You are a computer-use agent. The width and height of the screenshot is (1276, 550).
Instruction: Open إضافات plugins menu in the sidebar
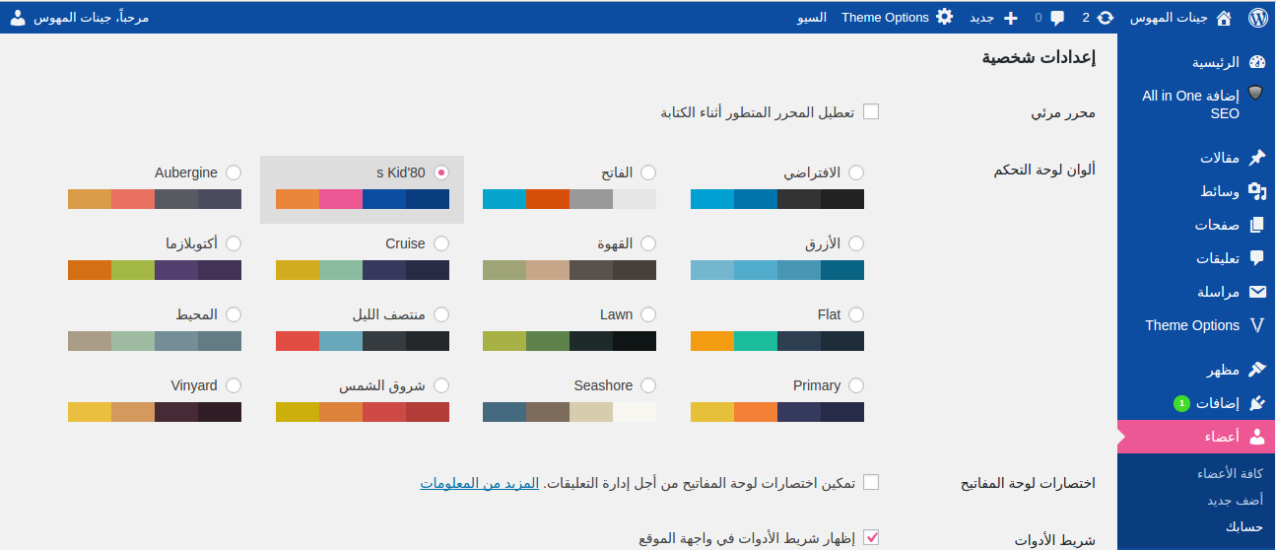[x=1218, y=403]
